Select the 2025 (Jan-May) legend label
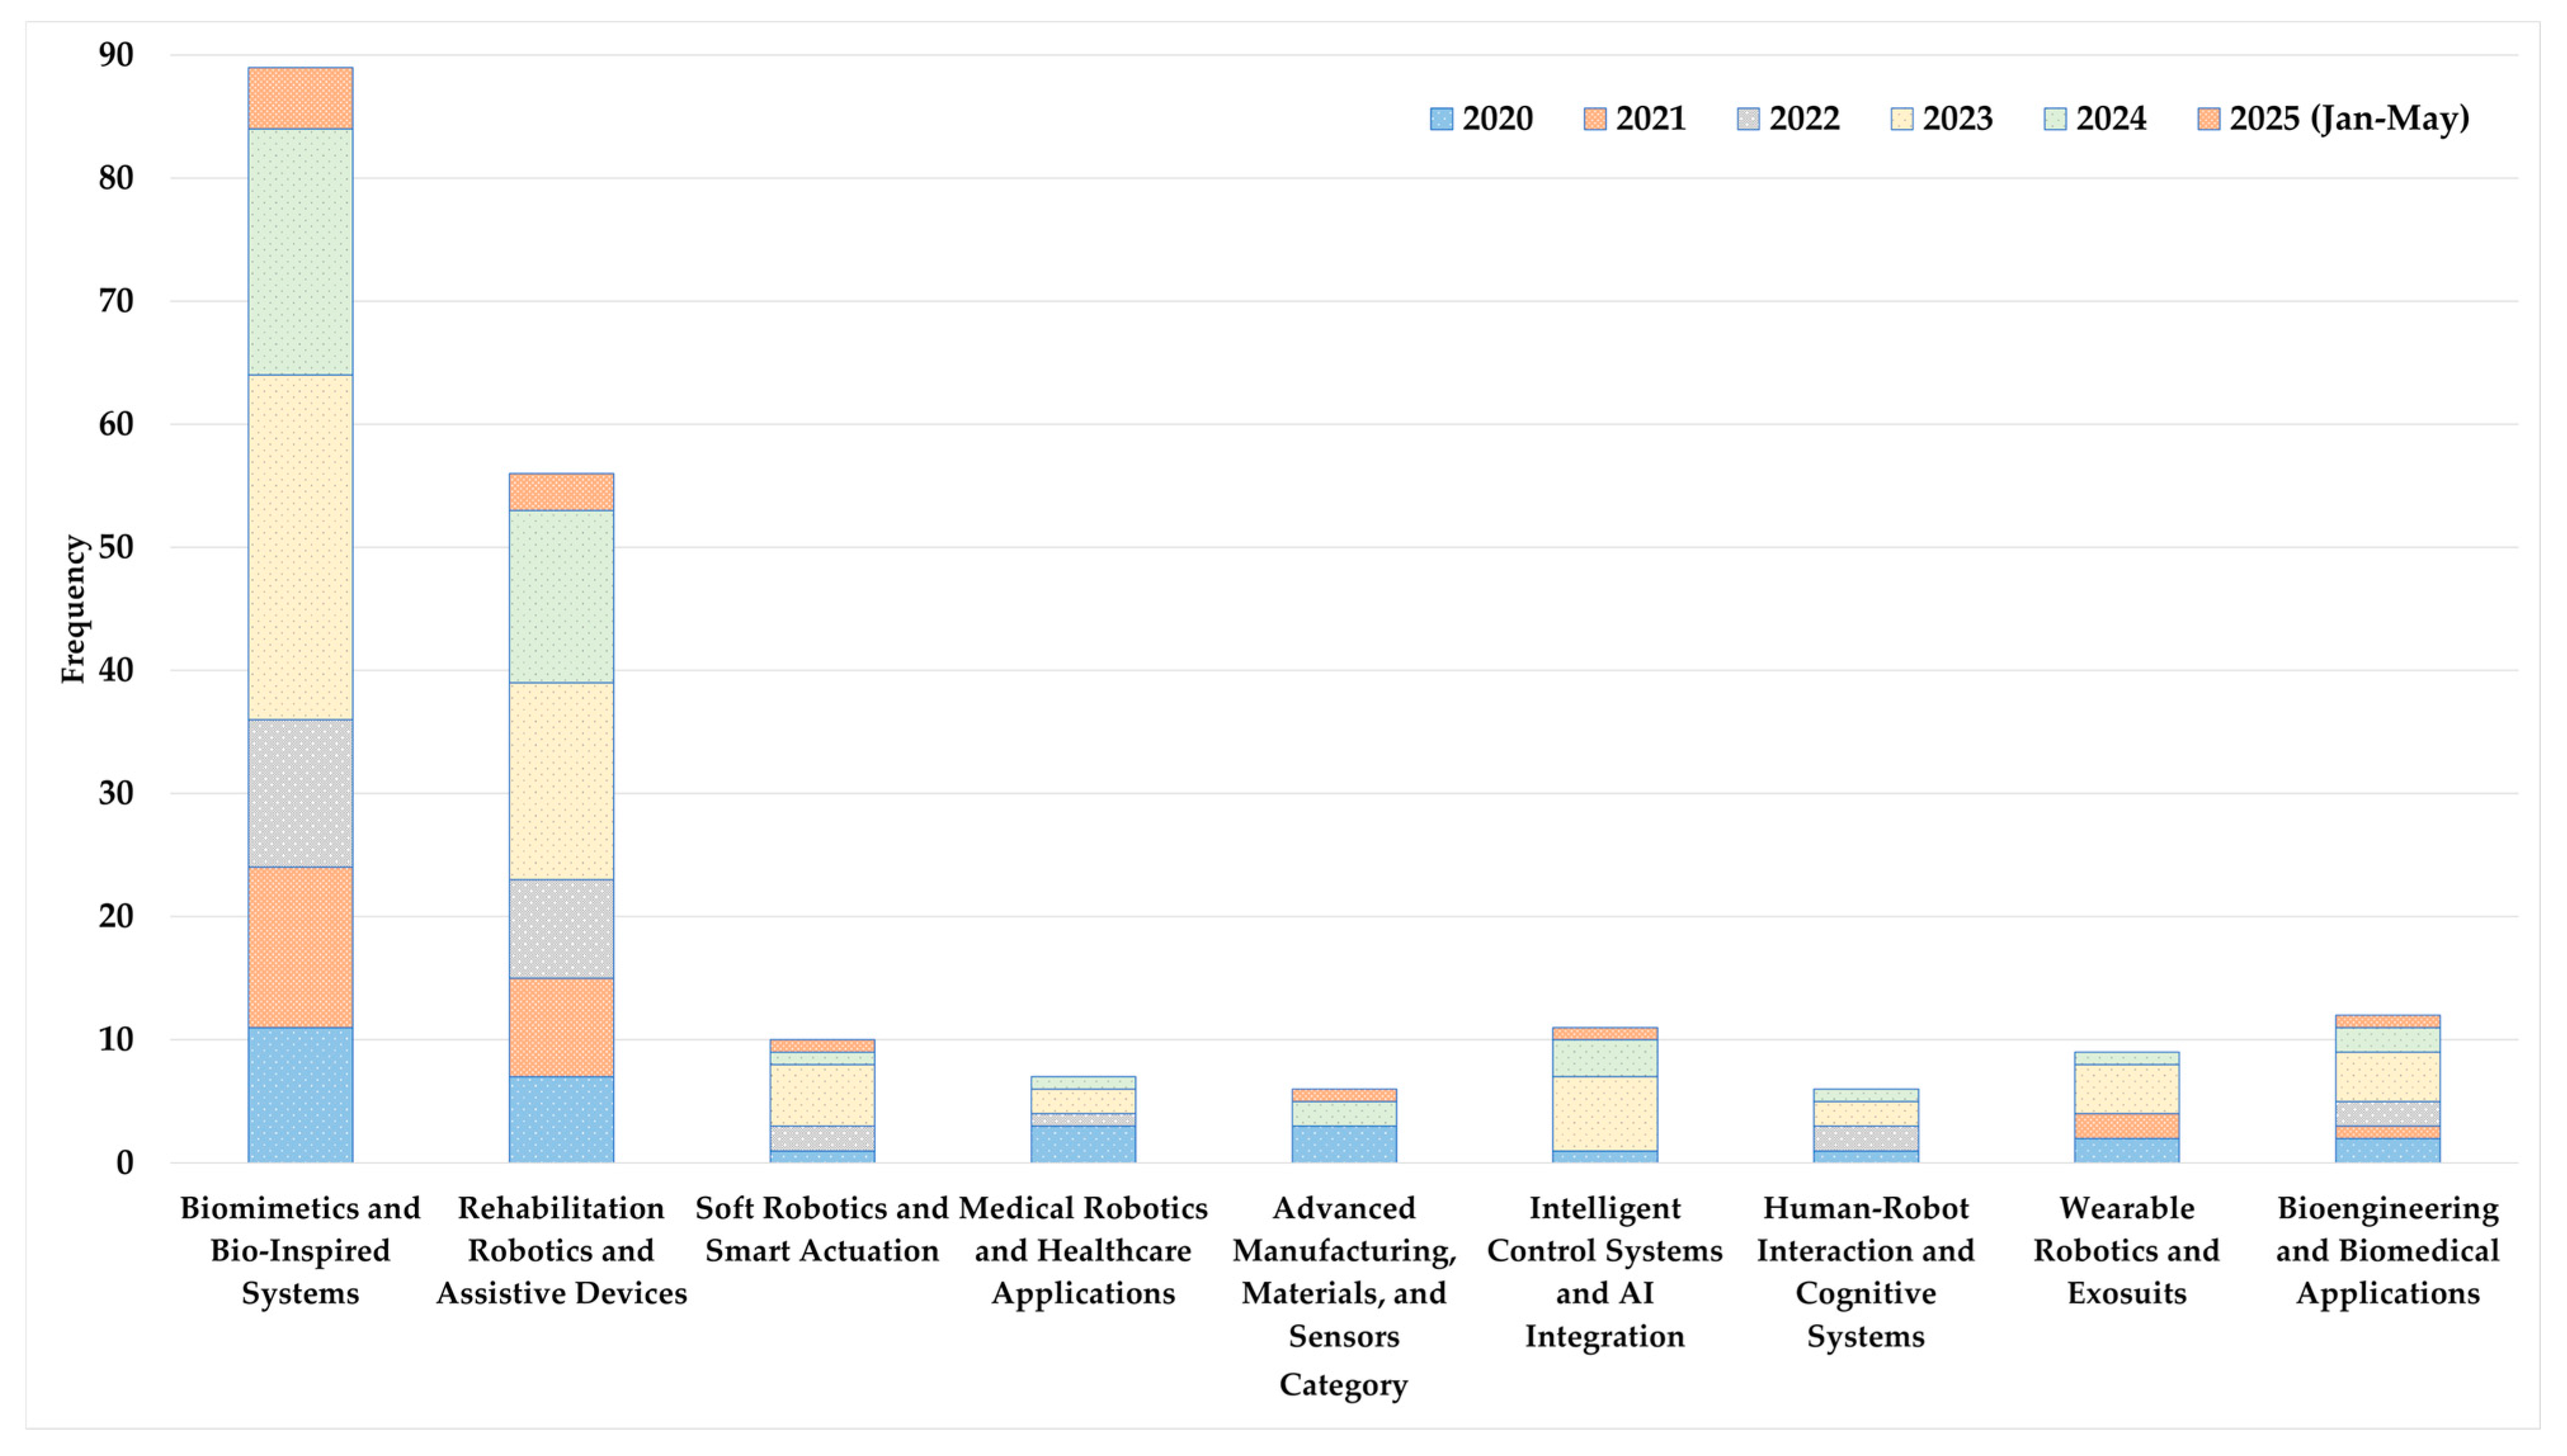 [2349, 119]
